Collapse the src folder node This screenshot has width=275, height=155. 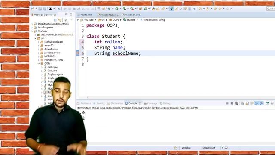[x=35, y=38]
